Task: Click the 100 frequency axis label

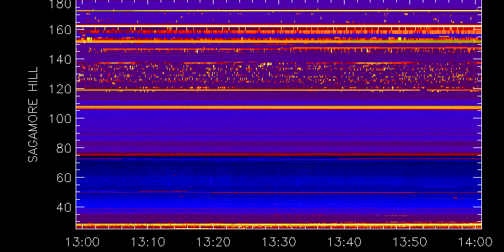Action: (60, 118)
